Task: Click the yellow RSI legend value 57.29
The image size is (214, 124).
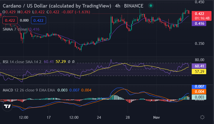Action: coord(61,62)
